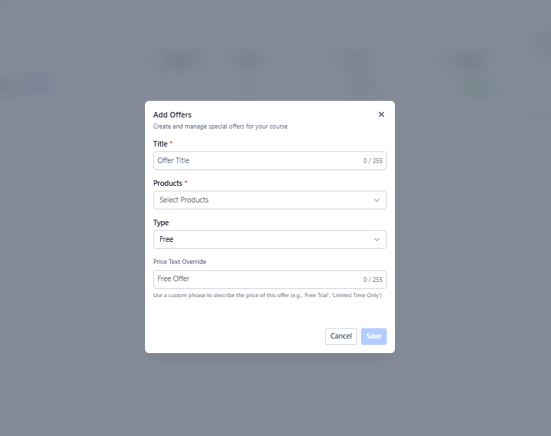Close the Add Offers dialog
Viewport: 551px width, 436px height.
(381, 115)
